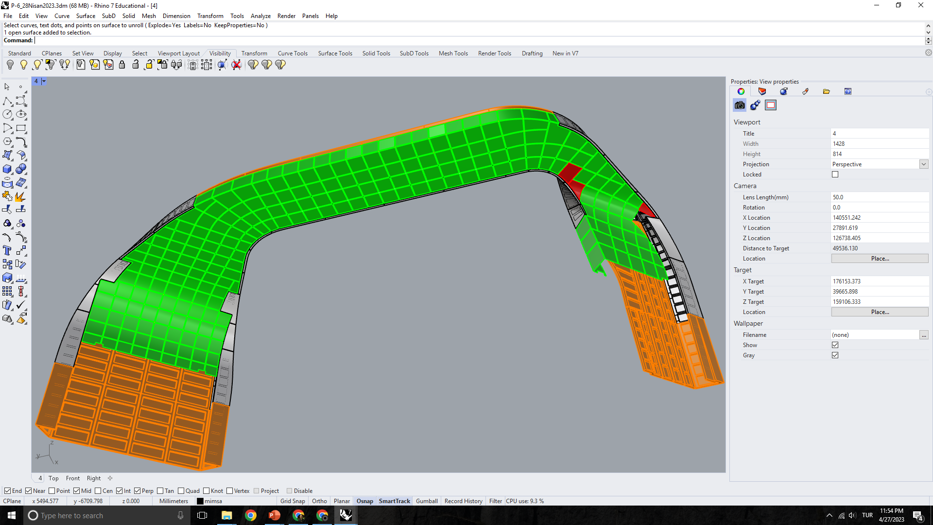The height and width of the screenshot is (525, 933).
Task: Toggle the Near osnap checkbox
Action: pyautogui.click(x=28, y=491)
